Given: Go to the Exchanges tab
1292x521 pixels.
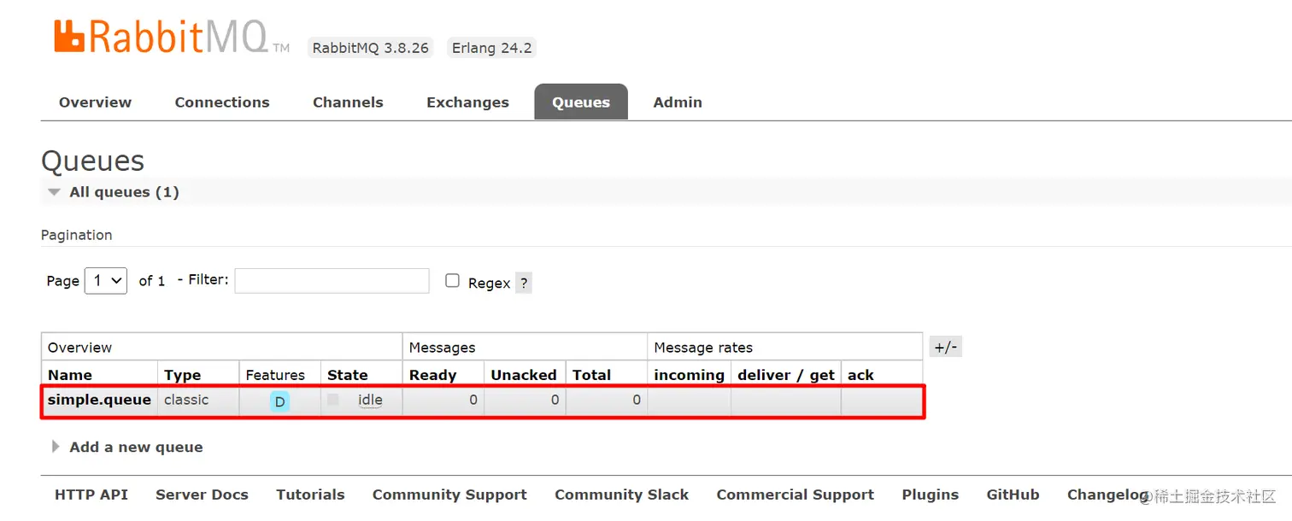Looking at the screenshot, I should 467,102.
